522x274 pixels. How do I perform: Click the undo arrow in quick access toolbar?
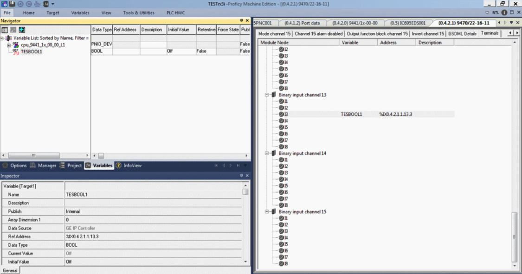(x=20, y=4)
